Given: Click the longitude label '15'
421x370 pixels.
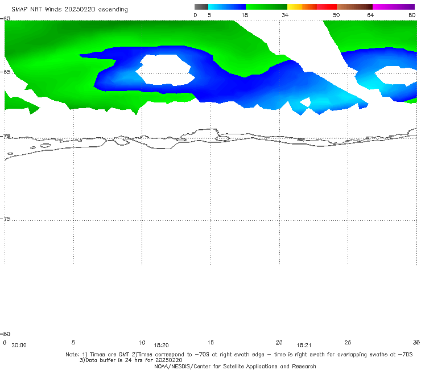Looking at the screenshot, I should [210, 342].
